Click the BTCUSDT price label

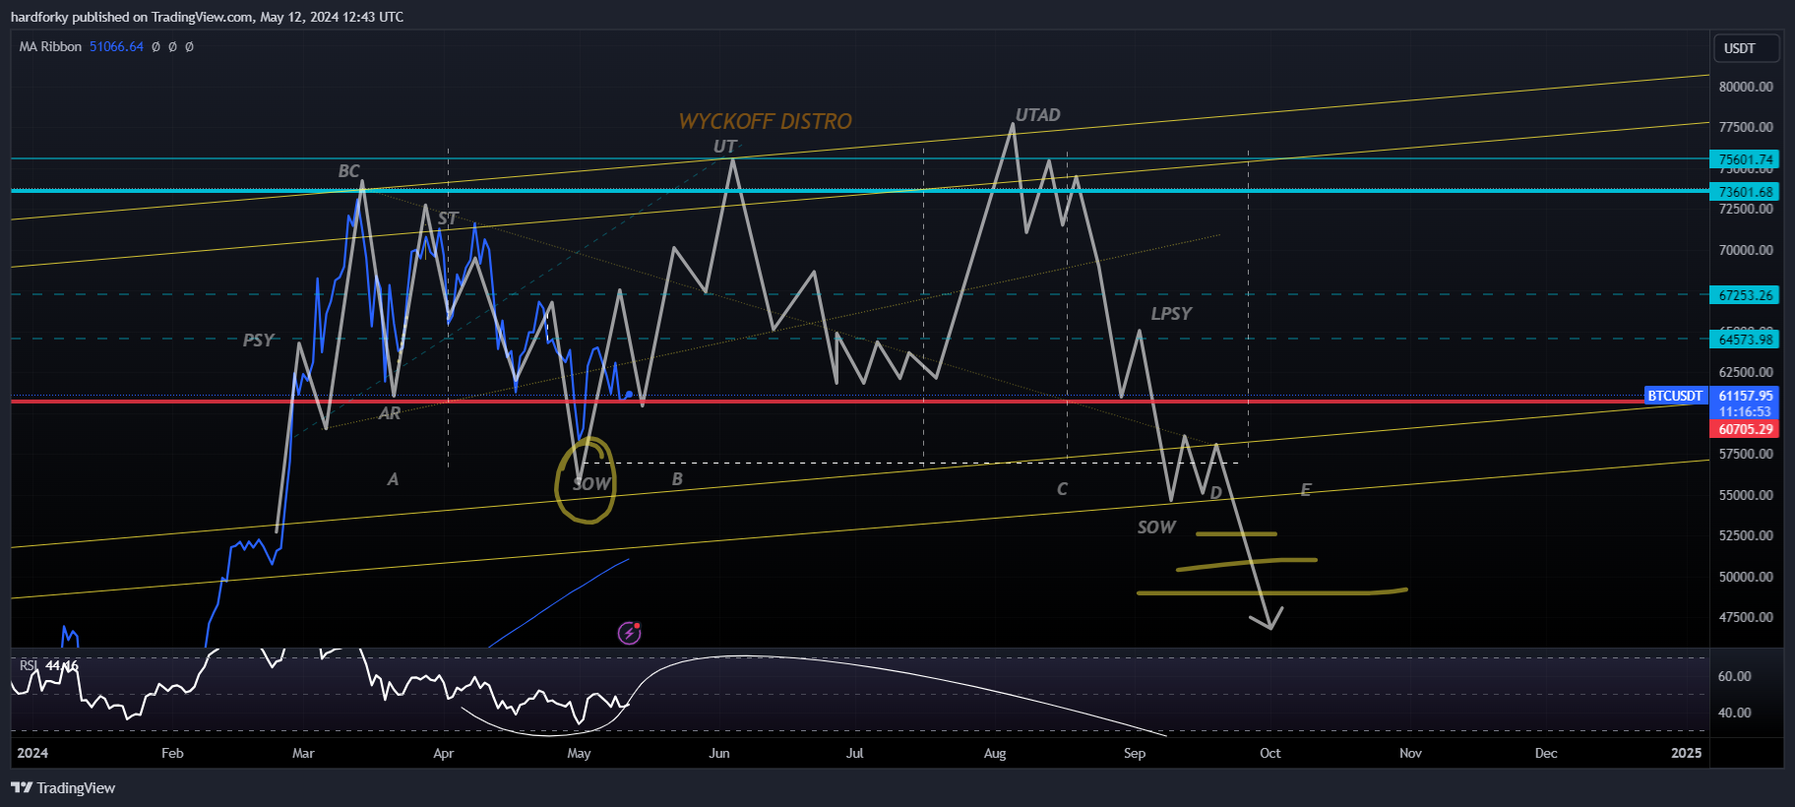point(1675,396)
